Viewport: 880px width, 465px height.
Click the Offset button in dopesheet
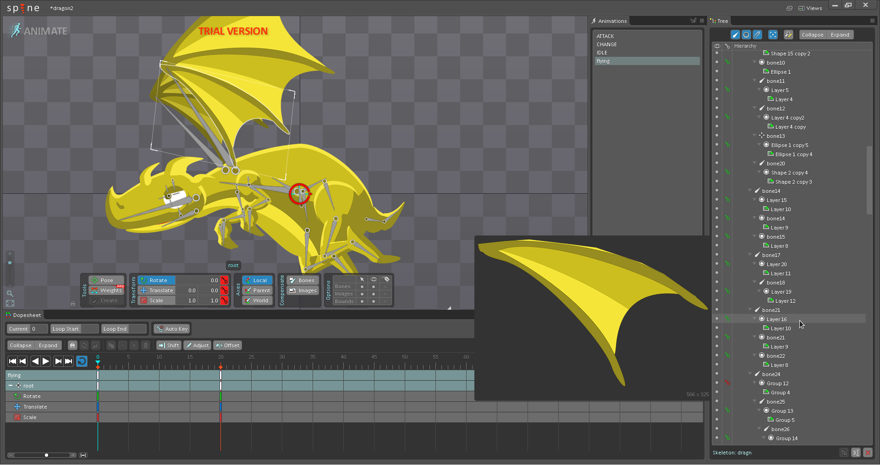[228, 345]
